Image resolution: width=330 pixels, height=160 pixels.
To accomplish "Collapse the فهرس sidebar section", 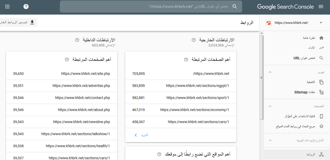I will [x=270, y=72].
